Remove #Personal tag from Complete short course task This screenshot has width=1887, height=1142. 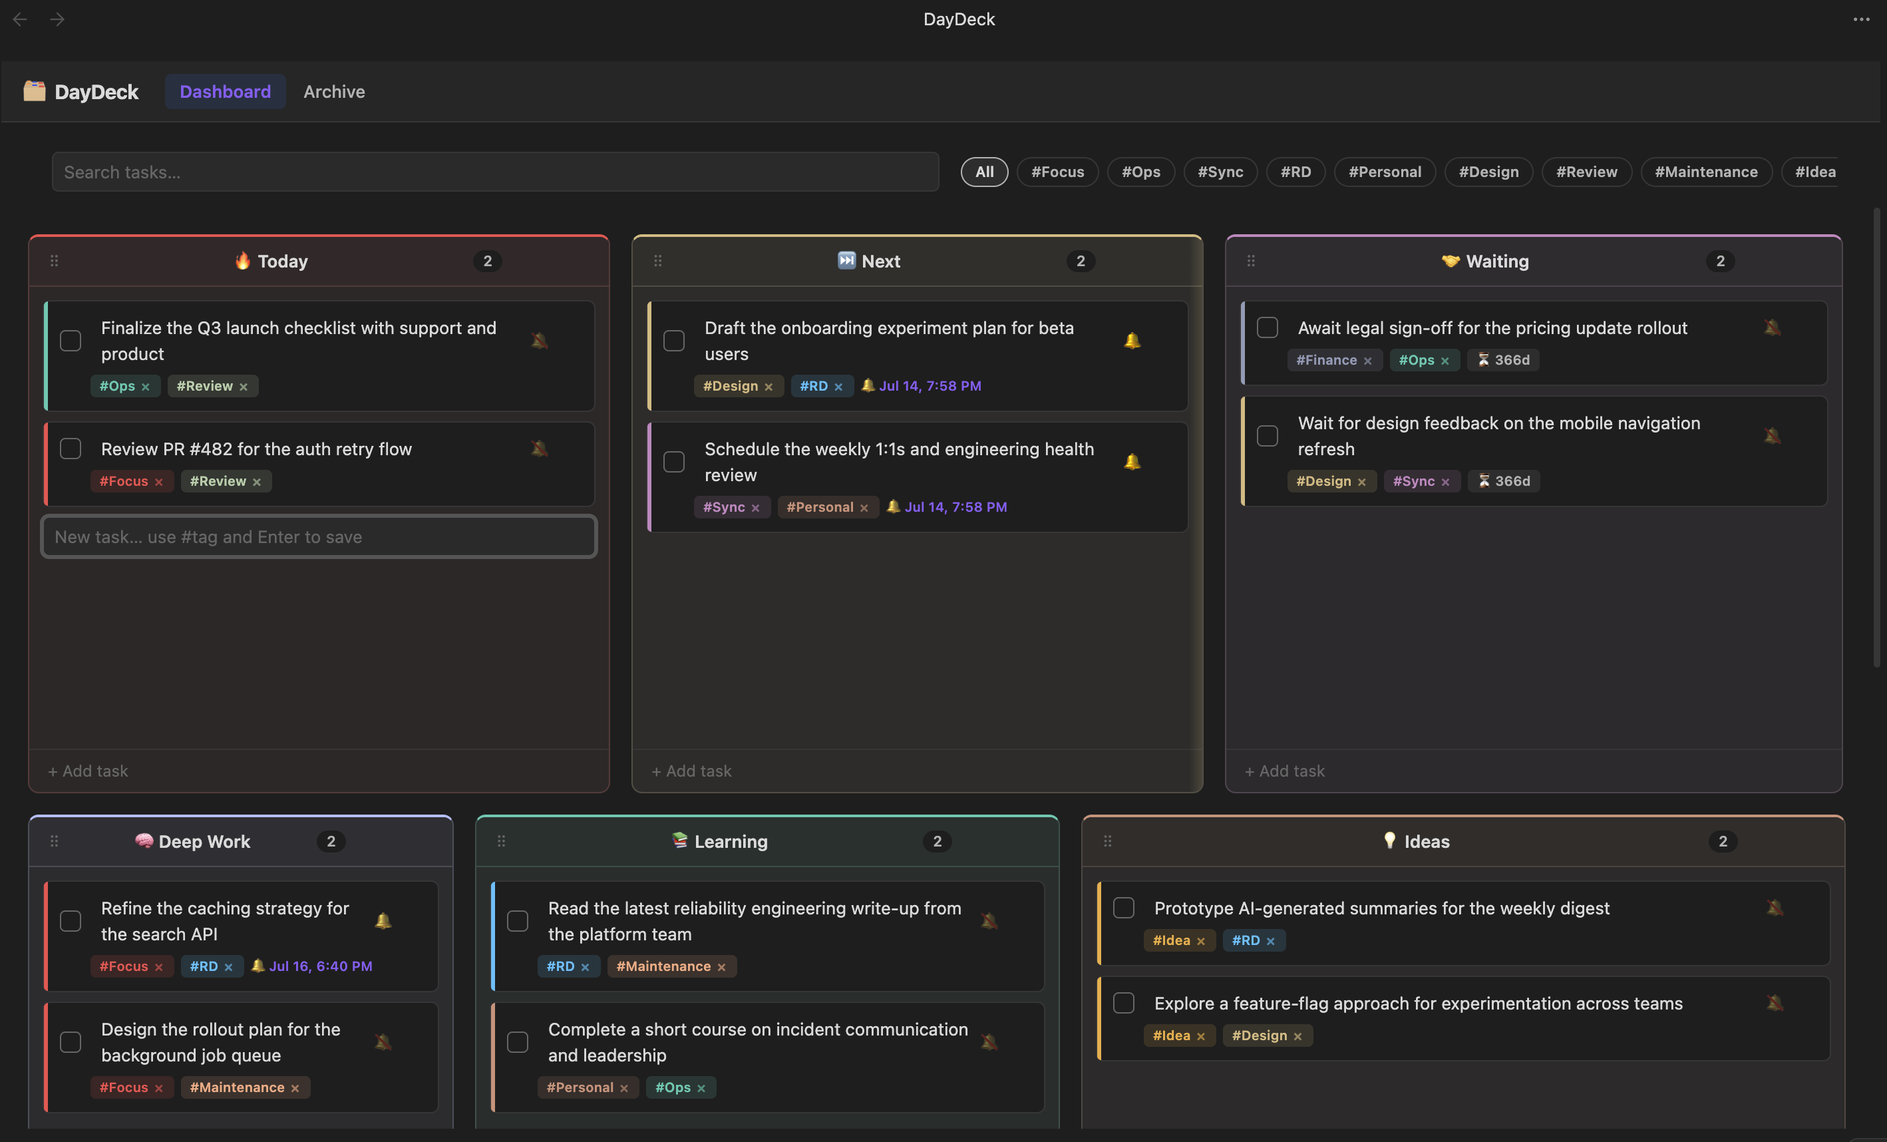click(x=624, y=1088)
